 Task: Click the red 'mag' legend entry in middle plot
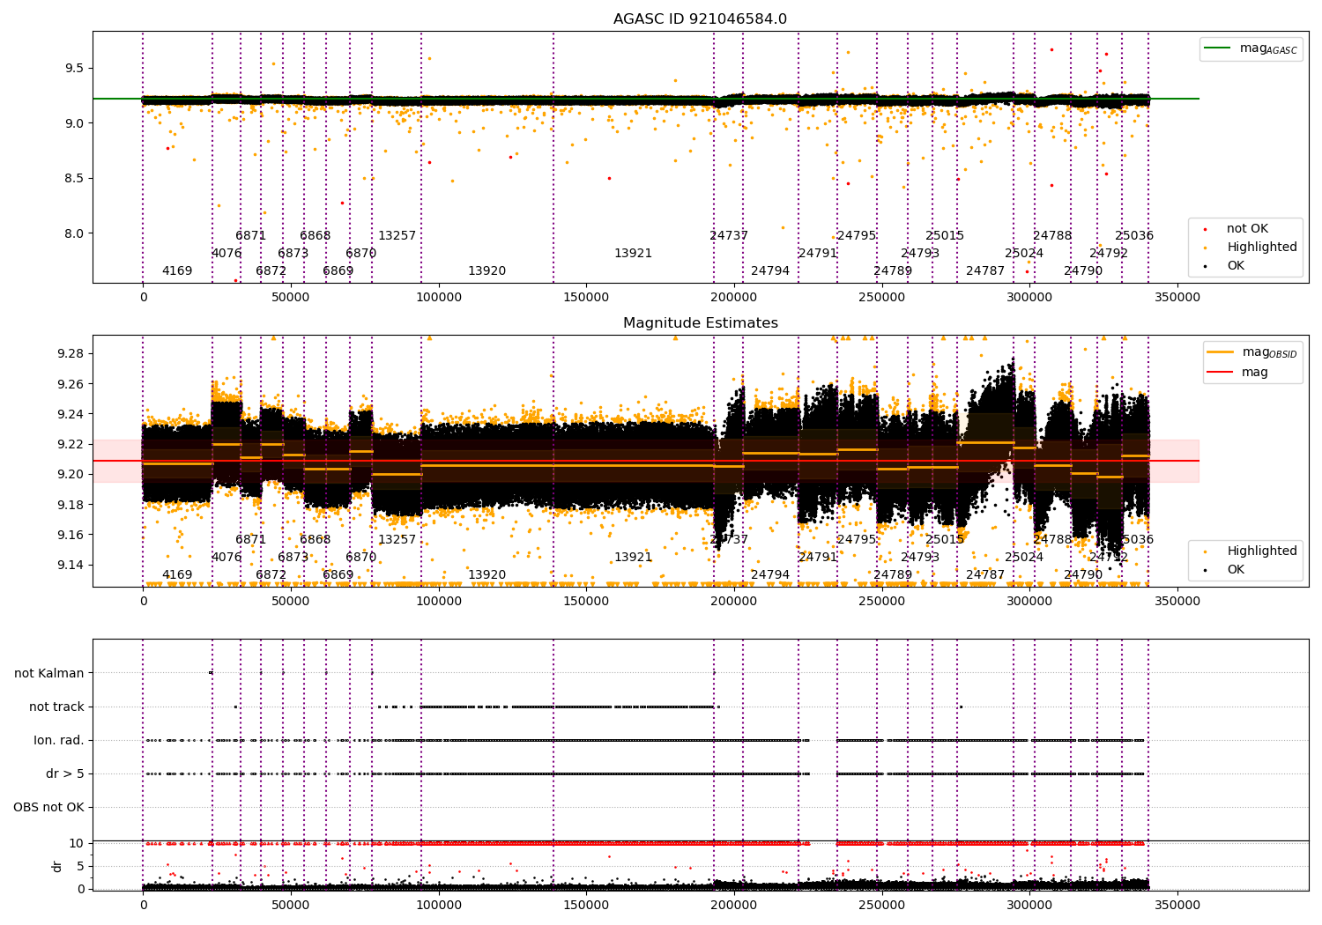(1238, 373)
